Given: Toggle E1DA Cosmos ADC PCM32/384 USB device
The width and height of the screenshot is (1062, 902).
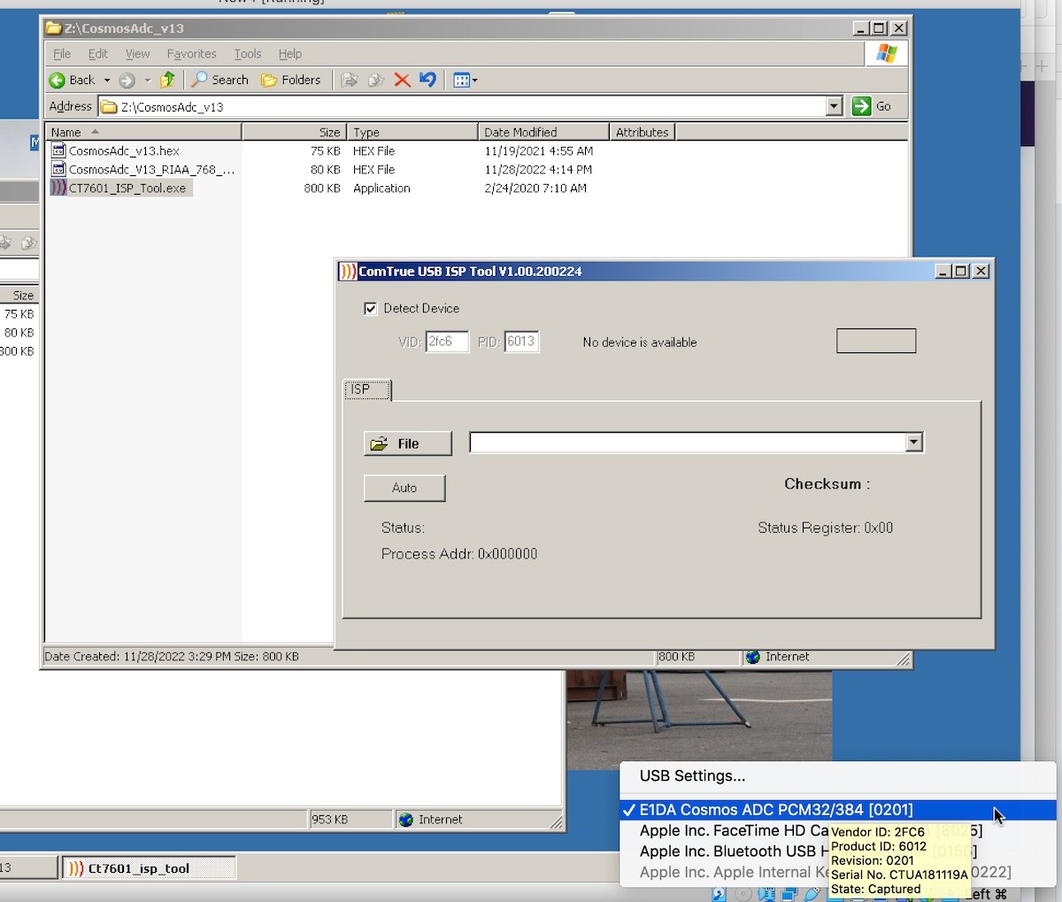Looking at the screenshot, I should pyautogui.click(x=837, y=810).
